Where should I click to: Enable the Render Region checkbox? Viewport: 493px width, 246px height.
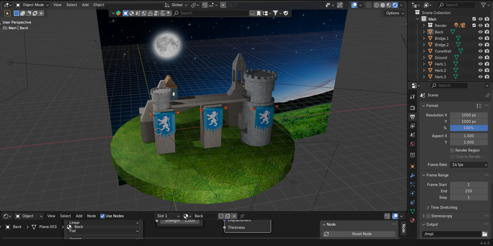point(452,150)
